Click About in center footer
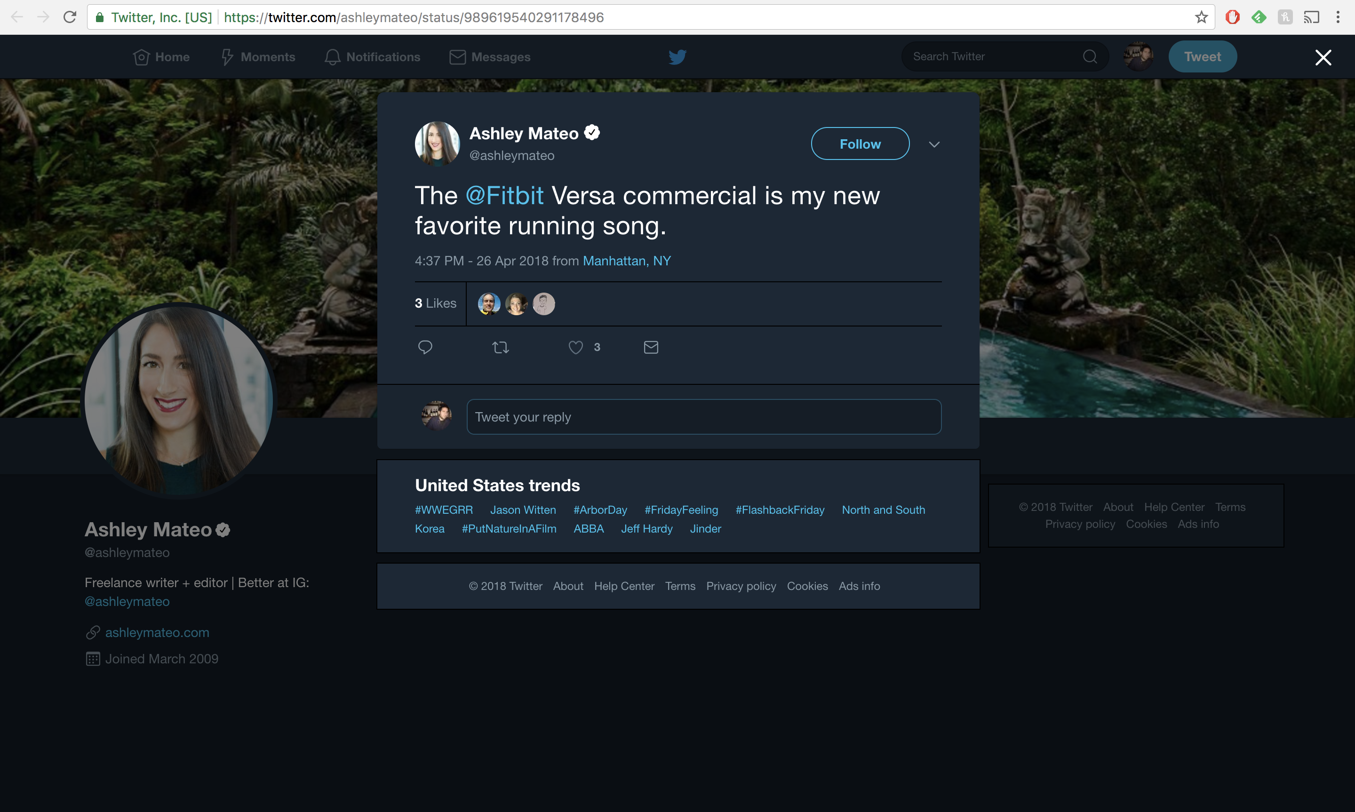Screen dimensions: 1355x812 point(568,586)
